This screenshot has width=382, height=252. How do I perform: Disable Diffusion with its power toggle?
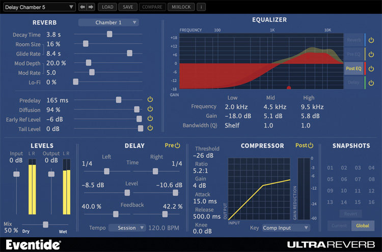coord(150,109)
